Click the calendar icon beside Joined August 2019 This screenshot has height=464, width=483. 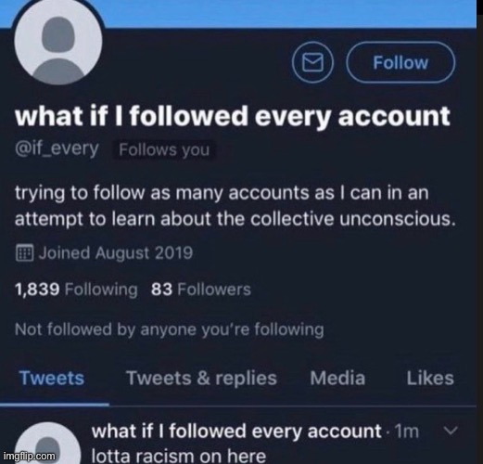tap(24, 252)
